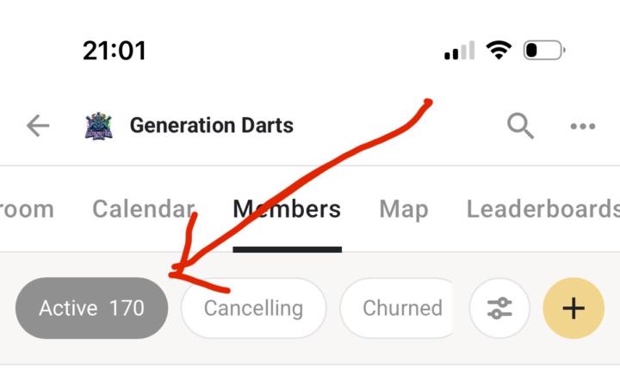Select the Active 170 filter chip

click(x=91, y=308)
